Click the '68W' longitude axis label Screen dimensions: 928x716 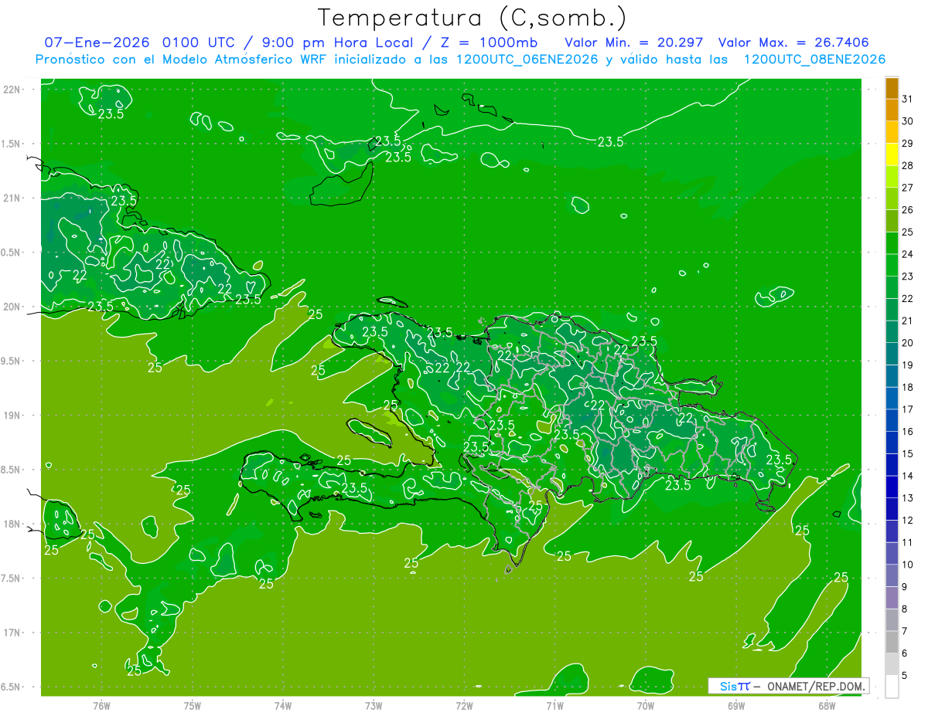[x=827, y=707]
